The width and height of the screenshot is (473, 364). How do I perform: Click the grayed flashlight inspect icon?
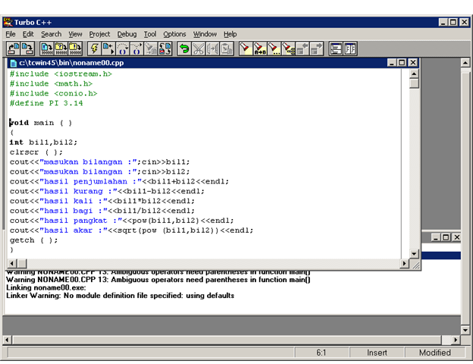point(151,49)
